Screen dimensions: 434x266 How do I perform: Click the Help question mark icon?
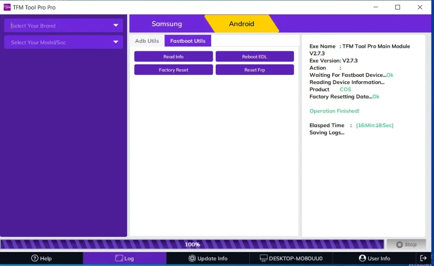(35, 258)
